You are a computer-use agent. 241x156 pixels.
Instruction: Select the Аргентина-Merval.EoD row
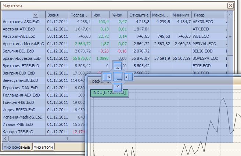pyautogui.click(x=23, y=44)
